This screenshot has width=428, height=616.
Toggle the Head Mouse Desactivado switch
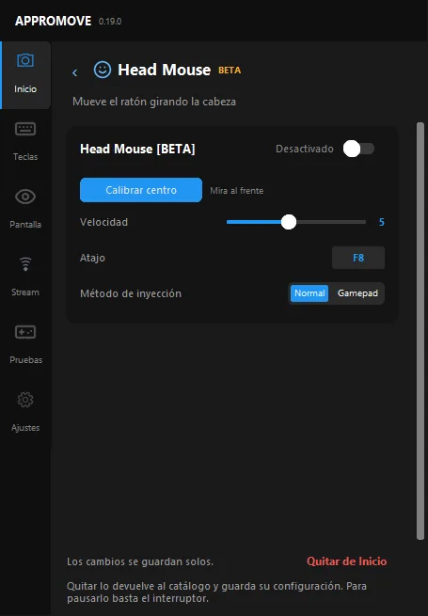pos(358,149)
